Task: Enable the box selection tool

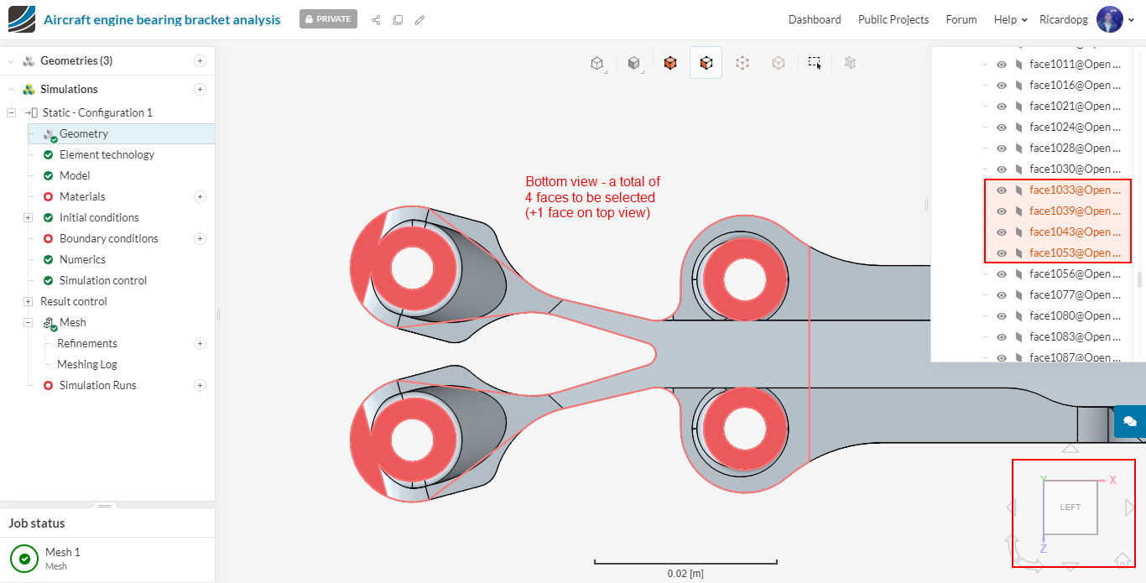Action: point(815,63)
